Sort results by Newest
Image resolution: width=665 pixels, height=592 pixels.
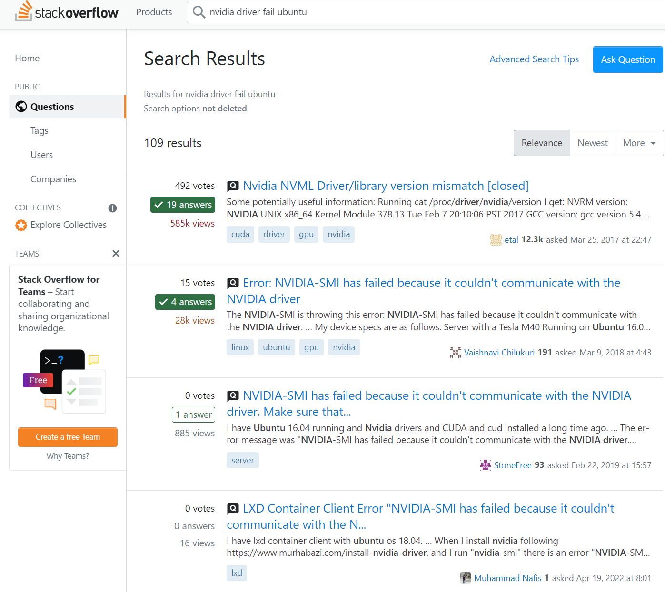pyautogui.click(x=593, y=143)
